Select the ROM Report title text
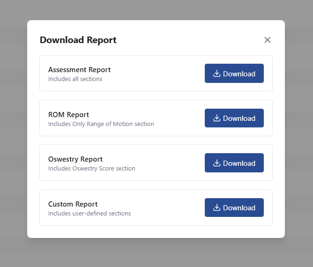313x267 pixels. pyautogui.click(x=68, y=115)
